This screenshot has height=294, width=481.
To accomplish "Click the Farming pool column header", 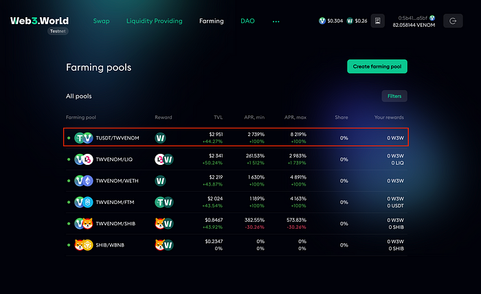I will point(81,117).
